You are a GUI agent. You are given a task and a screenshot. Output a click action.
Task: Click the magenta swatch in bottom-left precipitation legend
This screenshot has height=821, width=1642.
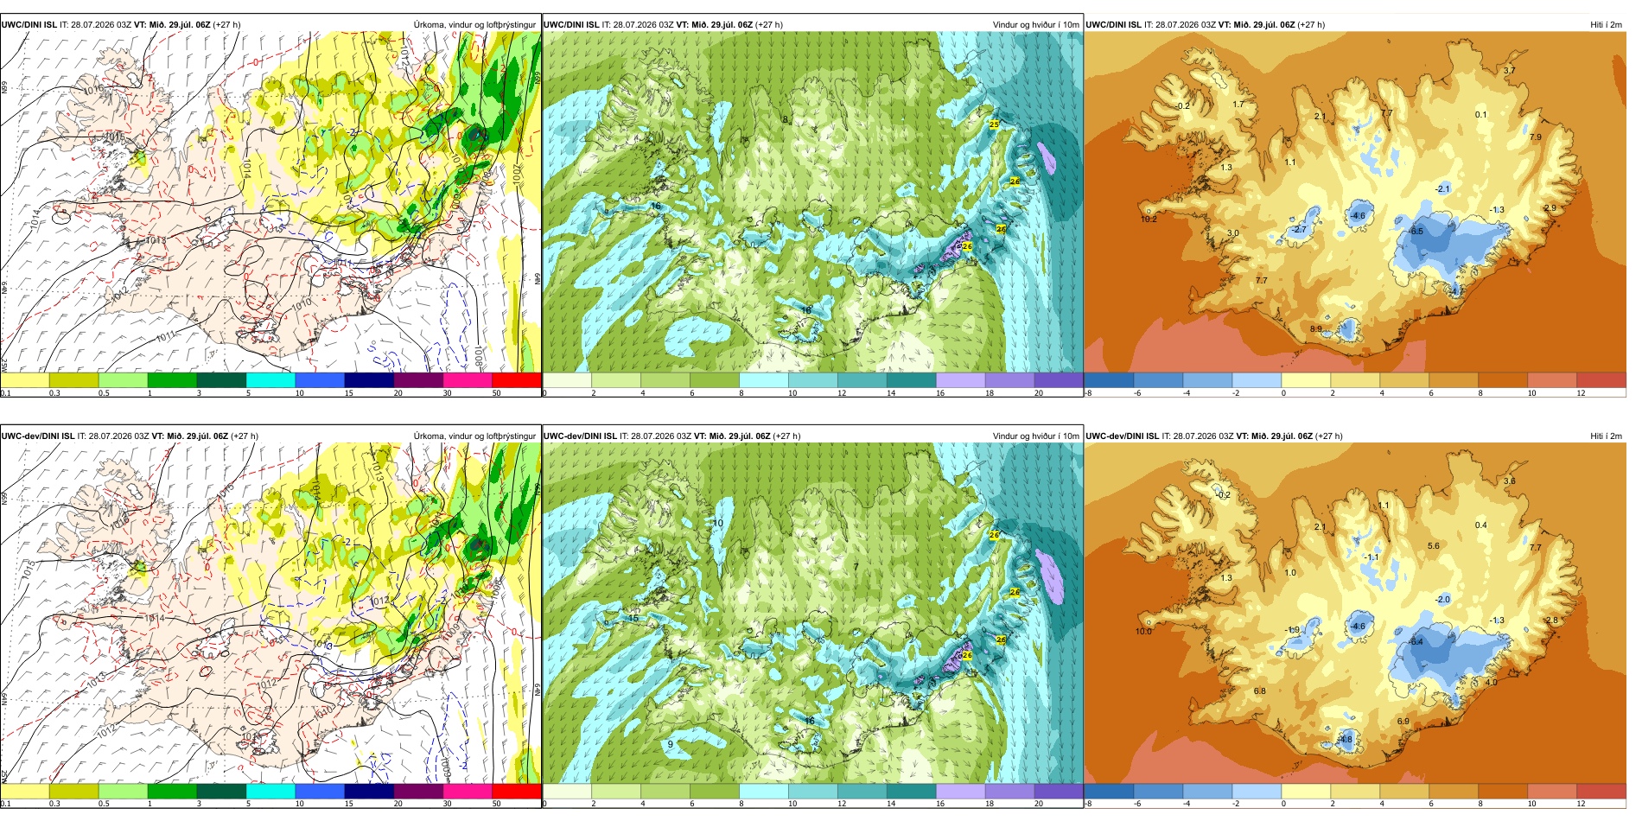tap(468, 791)
